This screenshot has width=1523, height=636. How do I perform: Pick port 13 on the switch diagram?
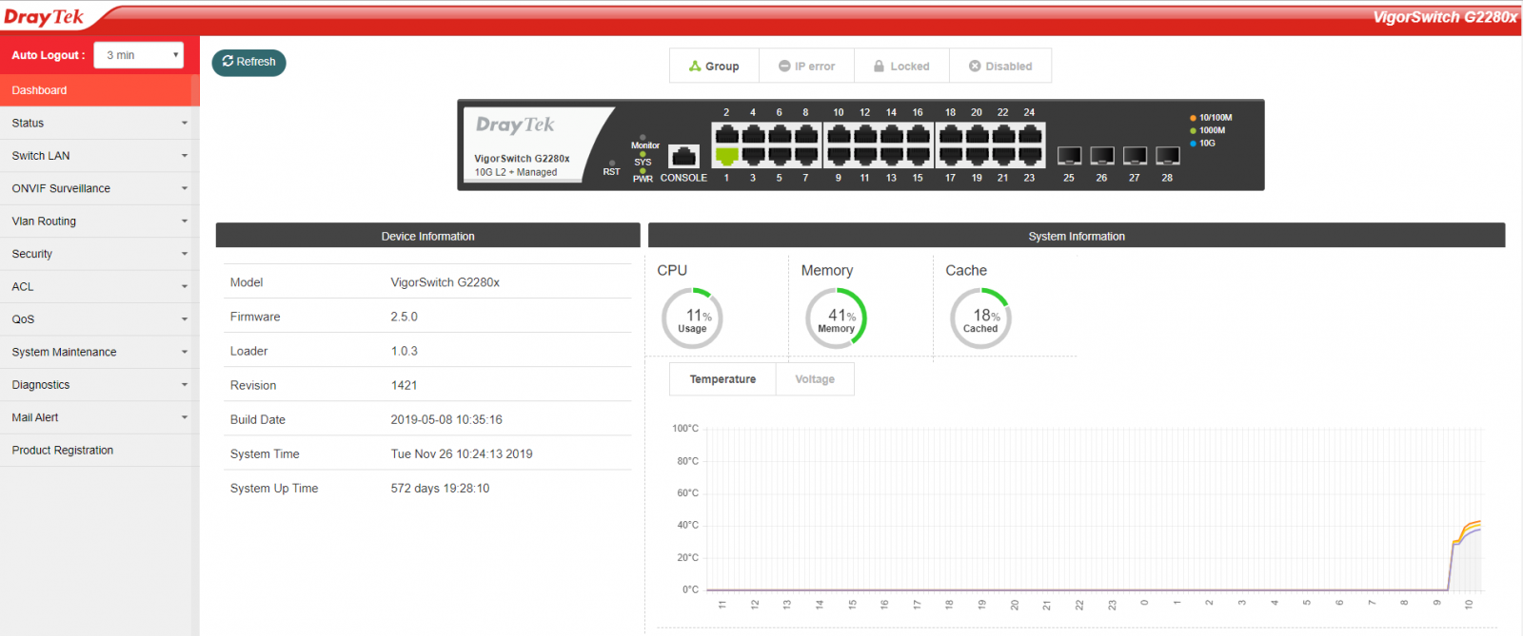(x=892, y=156)
